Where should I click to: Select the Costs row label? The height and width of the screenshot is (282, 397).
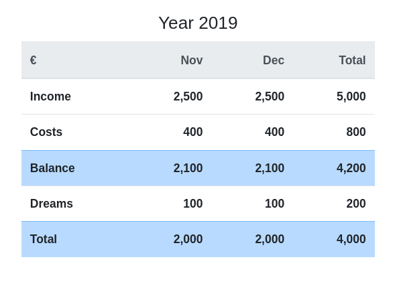(46, 132)
